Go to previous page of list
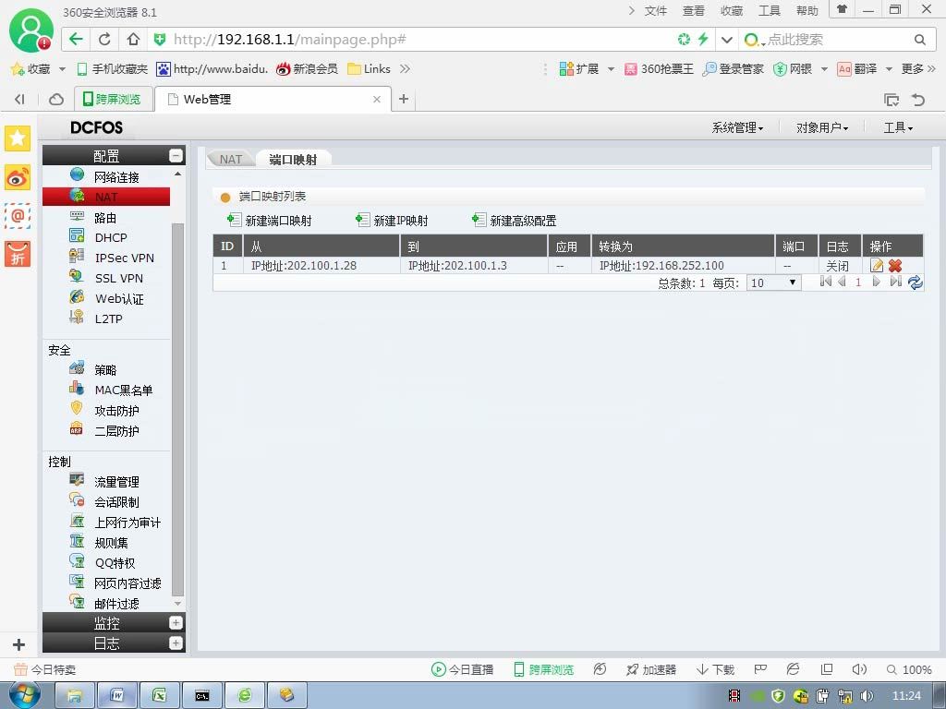 [x=843, y=282]
